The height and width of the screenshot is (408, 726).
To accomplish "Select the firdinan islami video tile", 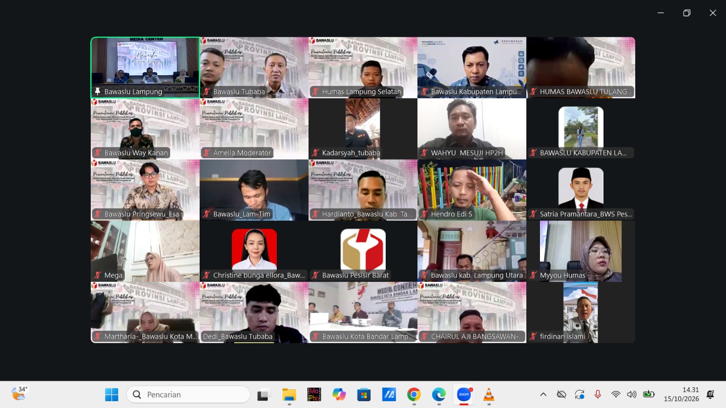I will (x=581, y=312).
